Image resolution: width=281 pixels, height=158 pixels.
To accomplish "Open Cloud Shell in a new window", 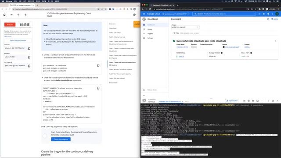I will point(273,101).
